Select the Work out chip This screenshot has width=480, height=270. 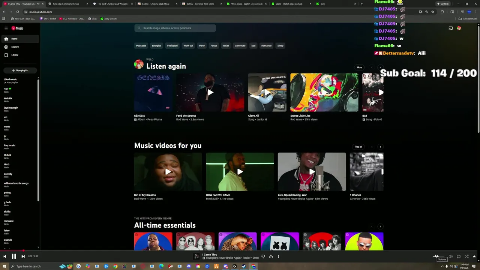188,46
